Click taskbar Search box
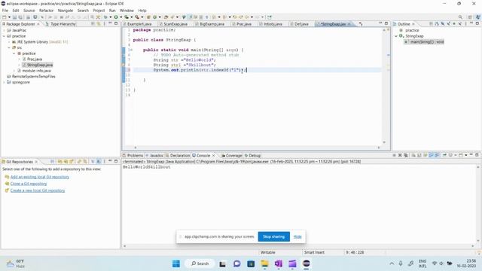Image resolution: width=482 pixels, height=271 pixels. tap(200, 263)
